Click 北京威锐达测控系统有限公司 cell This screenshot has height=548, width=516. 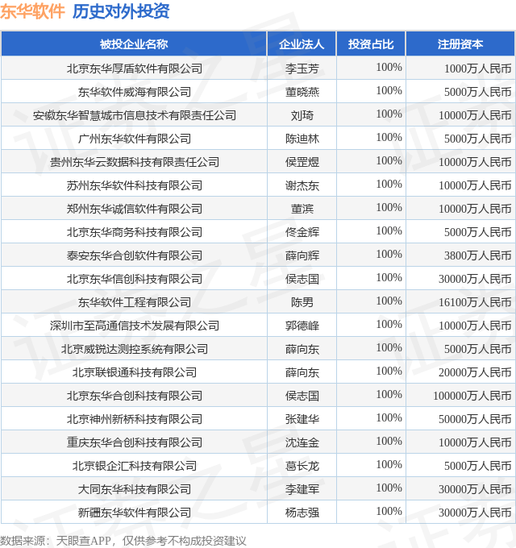(x=135, y=349)
